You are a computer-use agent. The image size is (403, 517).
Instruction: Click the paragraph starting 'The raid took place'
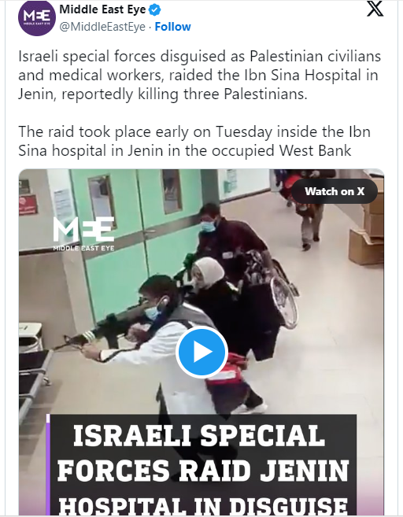194,141
